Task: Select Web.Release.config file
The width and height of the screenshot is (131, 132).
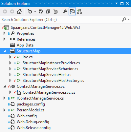Action: point(33,128)
